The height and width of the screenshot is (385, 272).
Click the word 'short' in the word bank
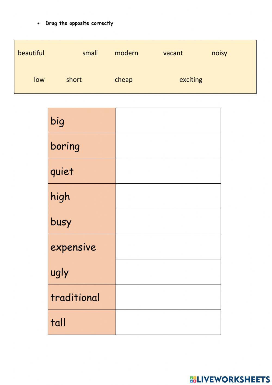coord(74,80)
